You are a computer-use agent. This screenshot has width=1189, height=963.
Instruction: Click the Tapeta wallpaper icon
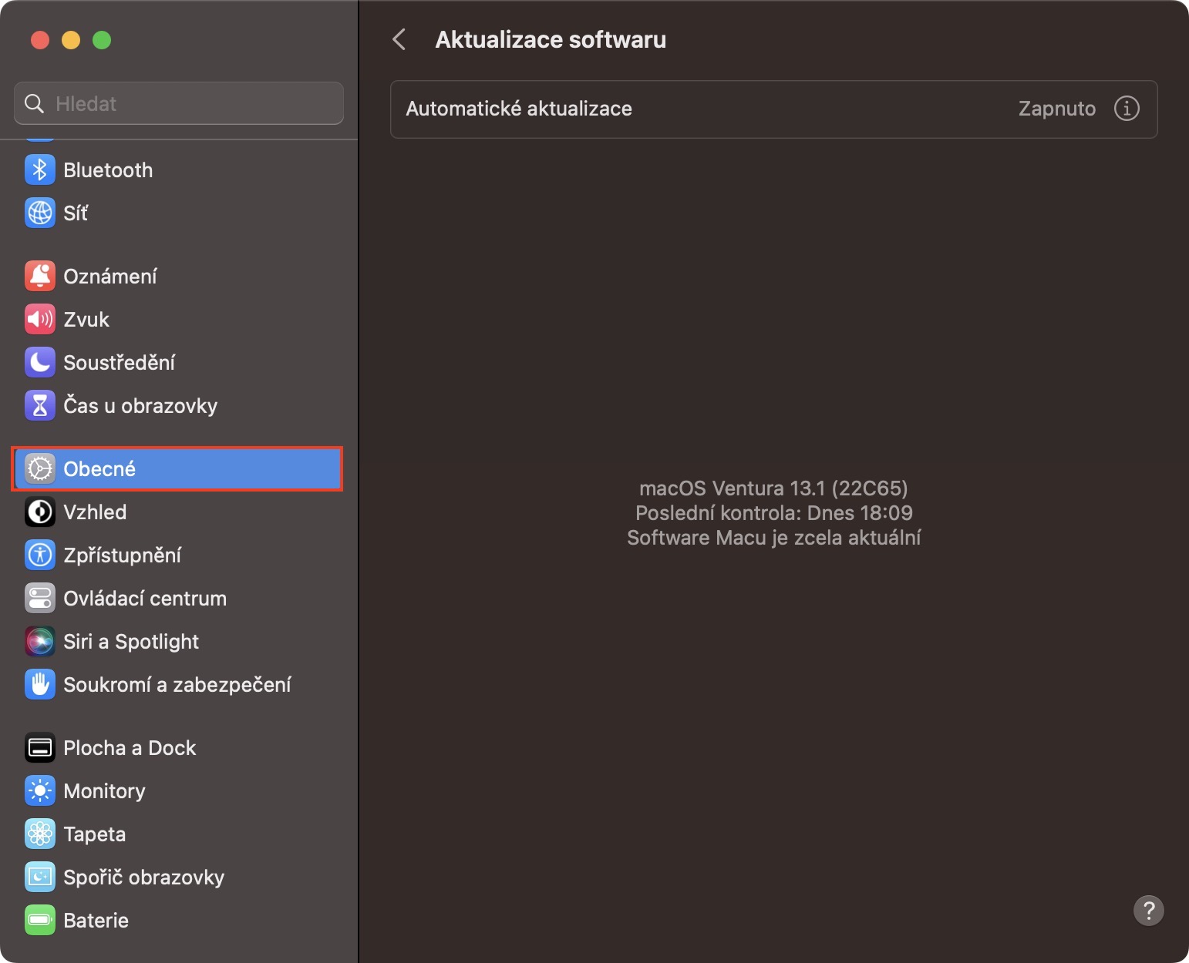tap(40, 834)
